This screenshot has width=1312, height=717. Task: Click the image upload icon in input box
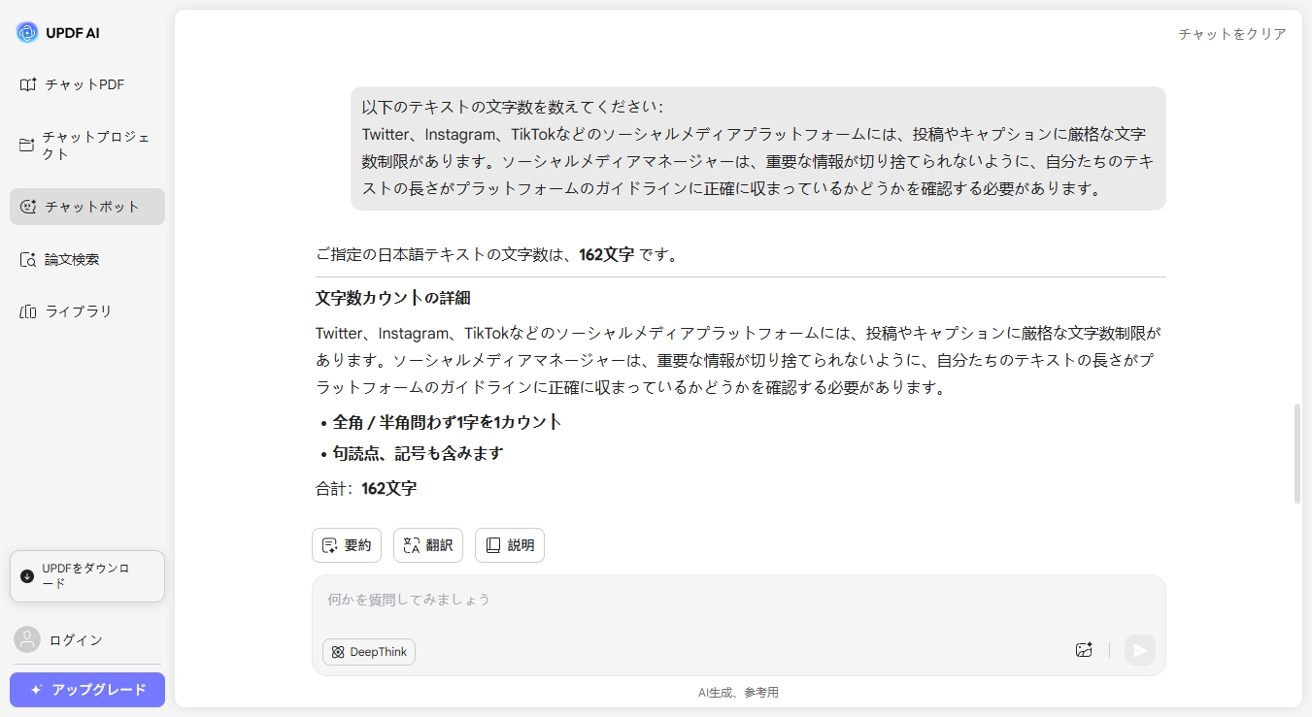pyautogui.click(x=1084, y=650)
